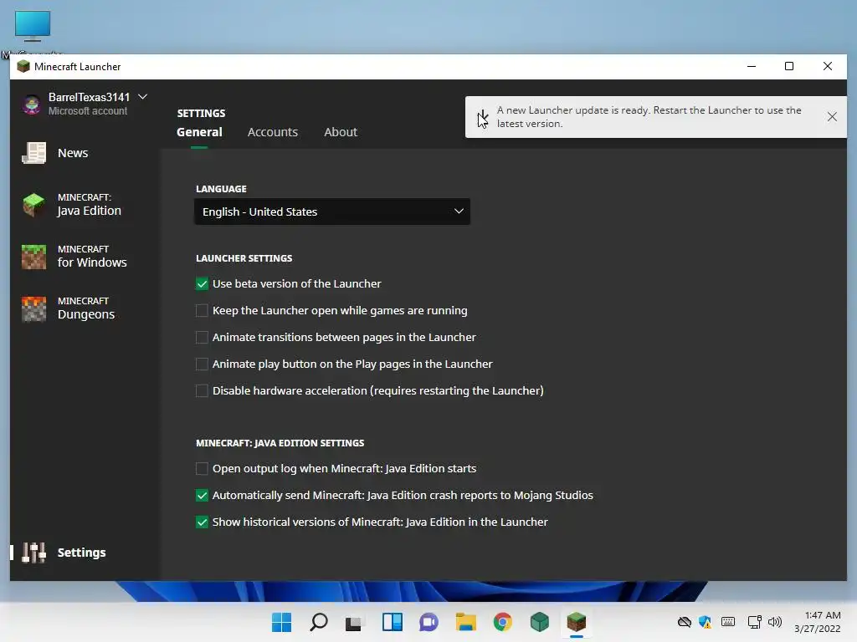Viewport: 857px width, 642px height.
Task: Open the English - United States language dropdown
Action: point(332,211)
